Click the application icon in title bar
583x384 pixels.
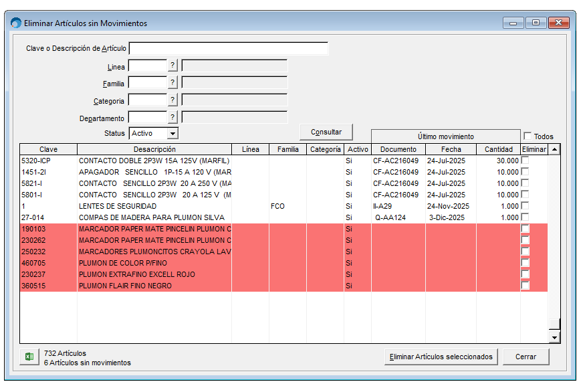coord(16,23)
